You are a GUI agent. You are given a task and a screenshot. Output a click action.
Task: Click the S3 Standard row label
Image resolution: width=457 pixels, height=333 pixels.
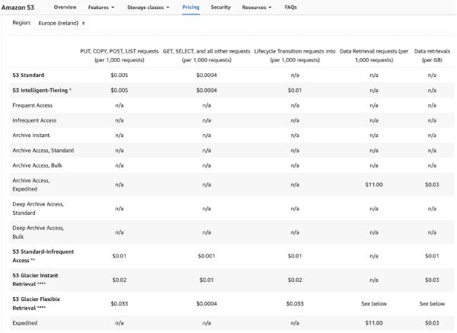(28, 75)
